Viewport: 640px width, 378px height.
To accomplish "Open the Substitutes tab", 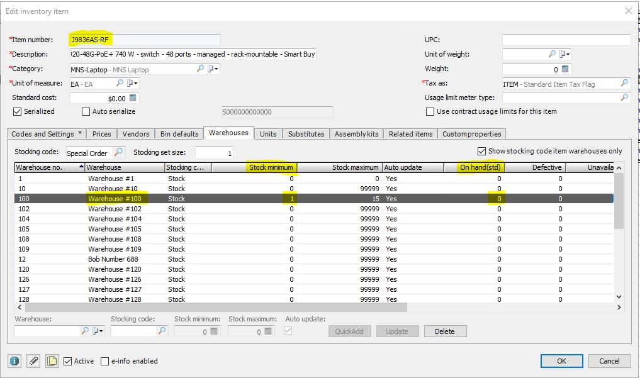I will click(x=306, y=134).
